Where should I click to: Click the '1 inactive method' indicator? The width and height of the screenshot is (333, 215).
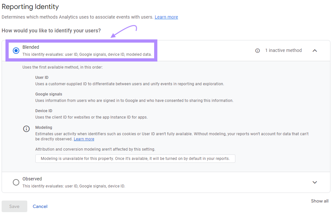284,50
